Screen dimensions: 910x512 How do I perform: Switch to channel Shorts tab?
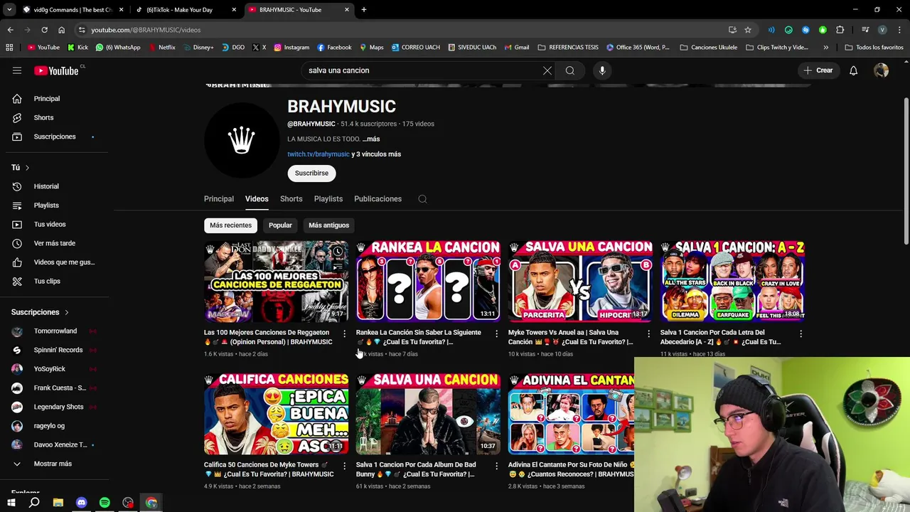click(291, 199)
